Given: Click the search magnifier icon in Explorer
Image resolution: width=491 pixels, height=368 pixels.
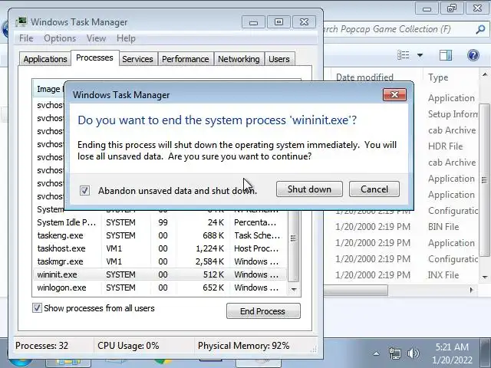Looking at the screenshot, I should 480,29.
